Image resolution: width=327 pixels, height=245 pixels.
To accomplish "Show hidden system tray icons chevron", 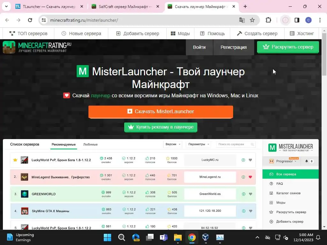I will click(x=257, y=237).
